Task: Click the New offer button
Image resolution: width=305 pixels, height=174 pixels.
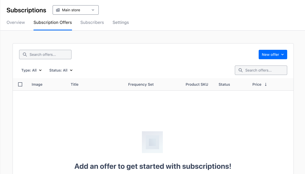Action: [273, 55]
